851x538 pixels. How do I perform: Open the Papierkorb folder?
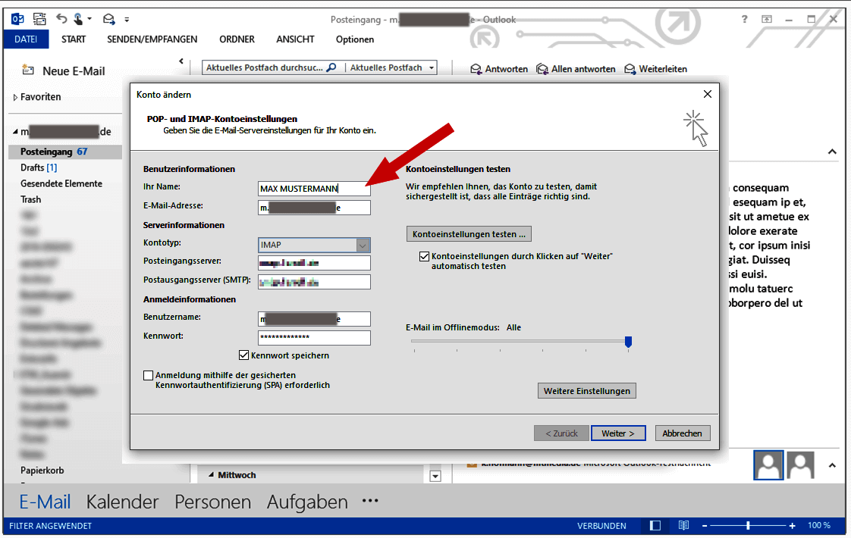click(x=42, y=471)
